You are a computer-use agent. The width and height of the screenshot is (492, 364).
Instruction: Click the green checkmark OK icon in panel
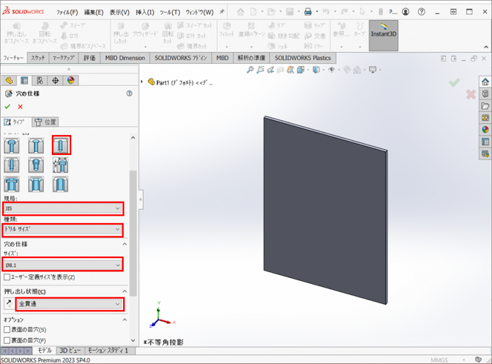(x=7, y=106)
